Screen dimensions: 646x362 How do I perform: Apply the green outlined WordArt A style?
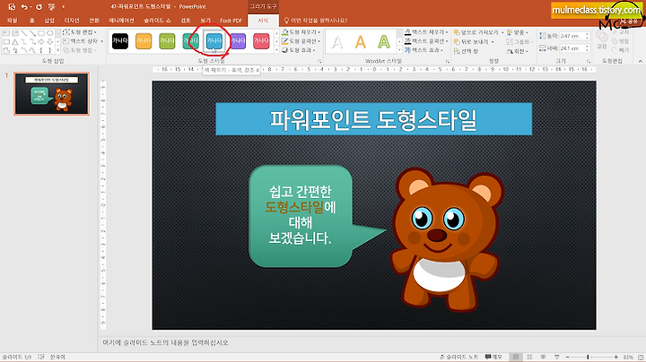384,41
